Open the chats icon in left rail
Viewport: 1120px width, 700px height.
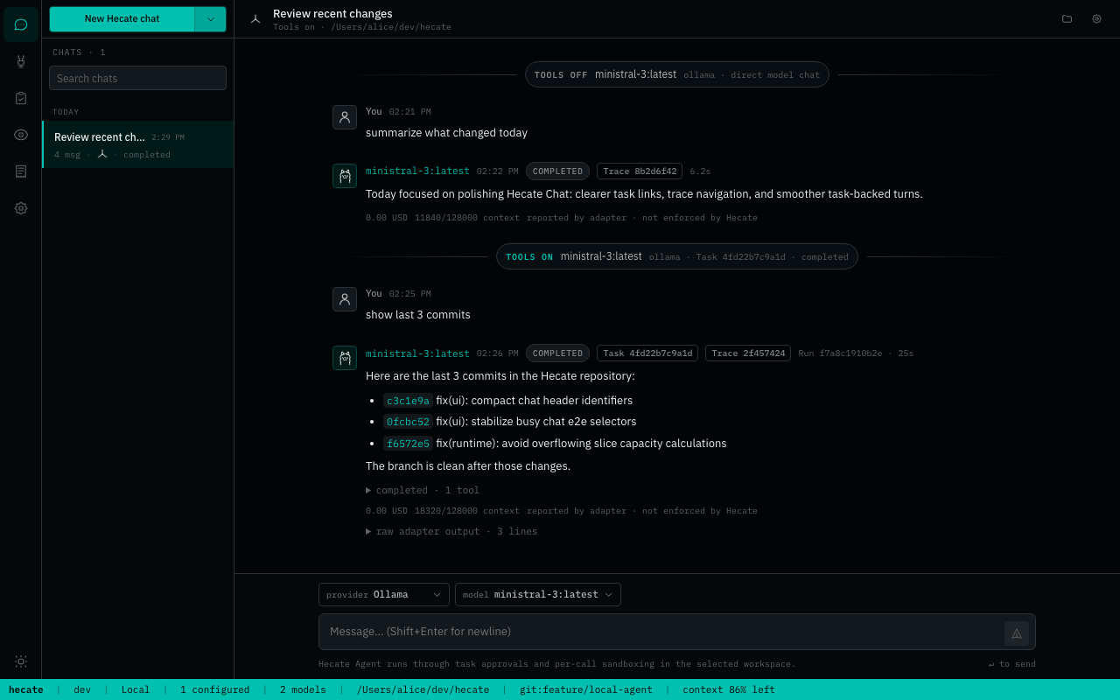tap(21, 24)
